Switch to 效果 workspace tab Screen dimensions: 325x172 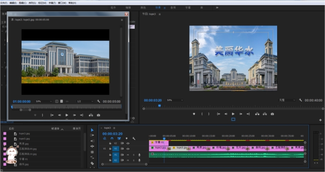[158, 8]
